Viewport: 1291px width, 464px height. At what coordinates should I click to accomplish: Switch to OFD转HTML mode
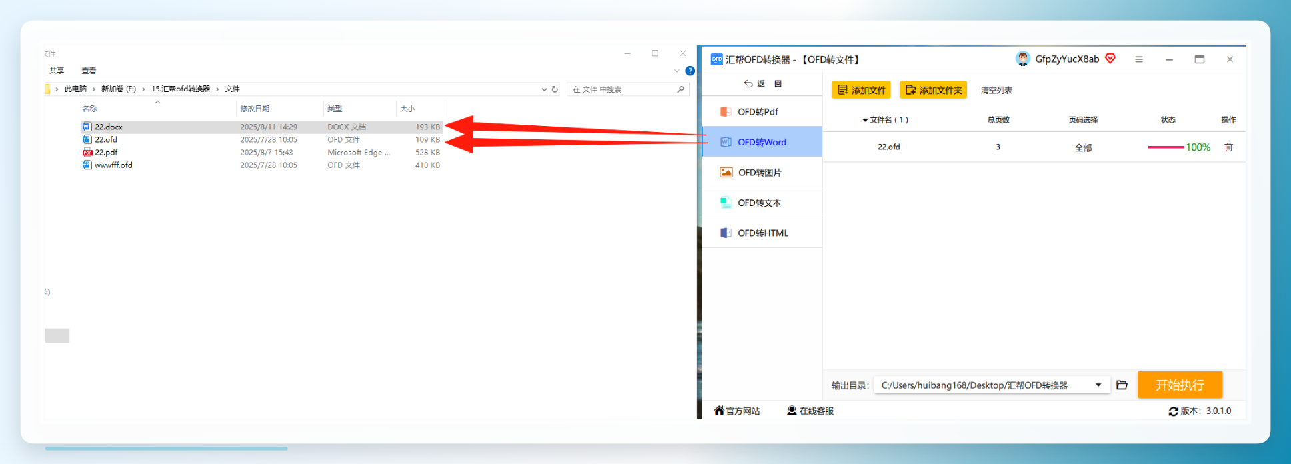pos(762,233)
